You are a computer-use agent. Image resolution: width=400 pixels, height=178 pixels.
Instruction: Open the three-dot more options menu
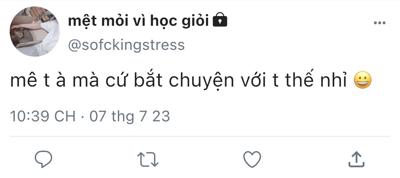pyautogui.click(x=379, y=23)
